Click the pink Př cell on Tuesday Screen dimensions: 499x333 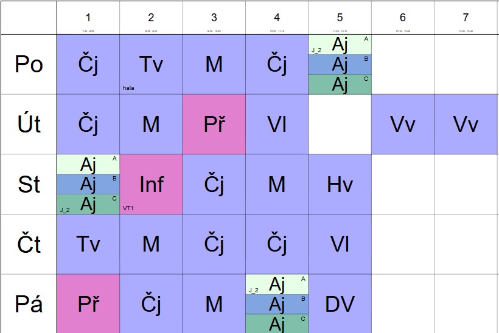pos(214,124)
